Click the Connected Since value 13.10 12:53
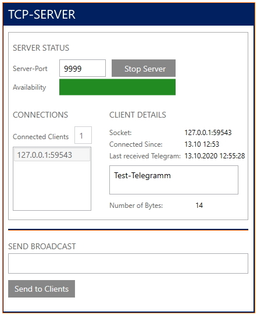 (202, 144)
